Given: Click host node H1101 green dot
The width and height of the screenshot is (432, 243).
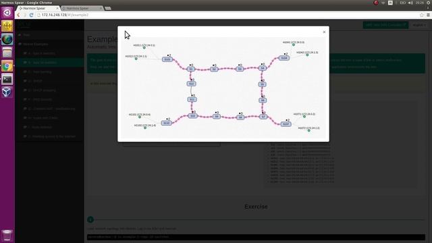Looking at the screenshot, I should [140, 117].
